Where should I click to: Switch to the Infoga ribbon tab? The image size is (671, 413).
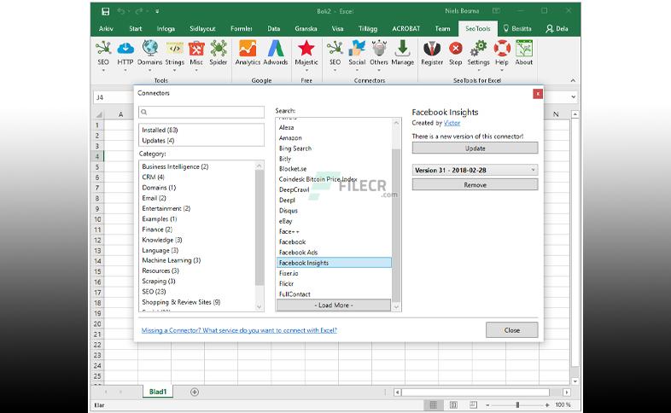pyautogui.click(x=166, y=29)
